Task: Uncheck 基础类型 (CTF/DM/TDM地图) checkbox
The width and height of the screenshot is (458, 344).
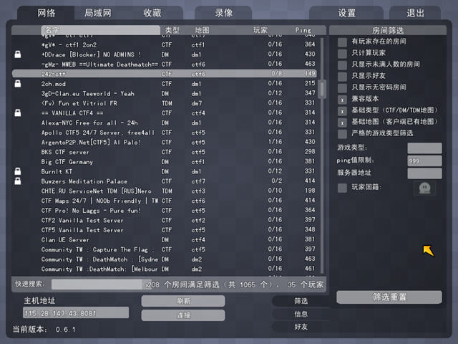Action: [x=342, y=111]
